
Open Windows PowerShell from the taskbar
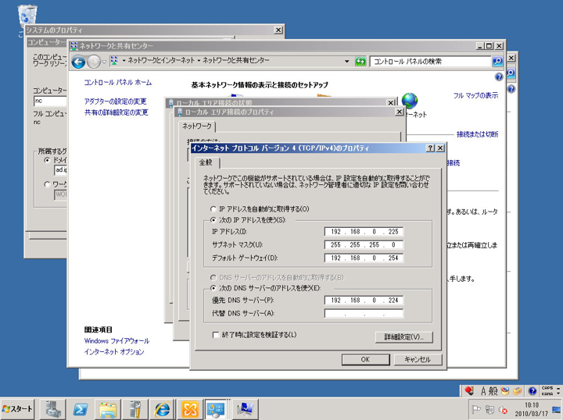(80, 409)
